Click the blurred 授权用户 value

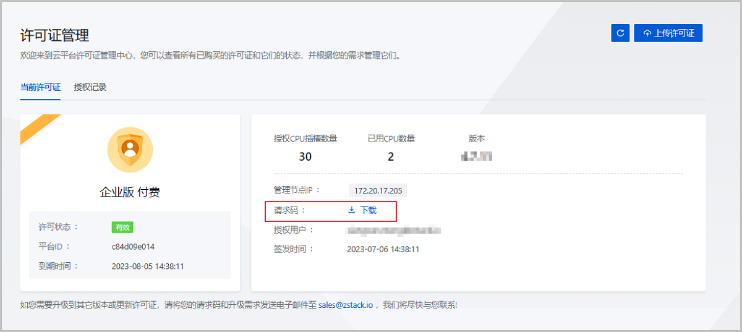pos(394,230)
